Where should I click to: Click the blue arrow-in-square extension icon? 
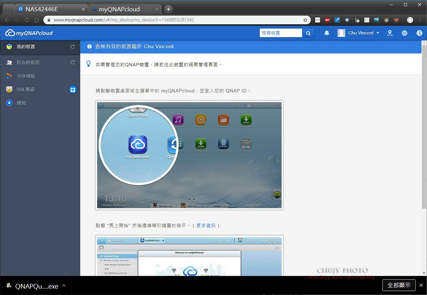tap(337, 20)
